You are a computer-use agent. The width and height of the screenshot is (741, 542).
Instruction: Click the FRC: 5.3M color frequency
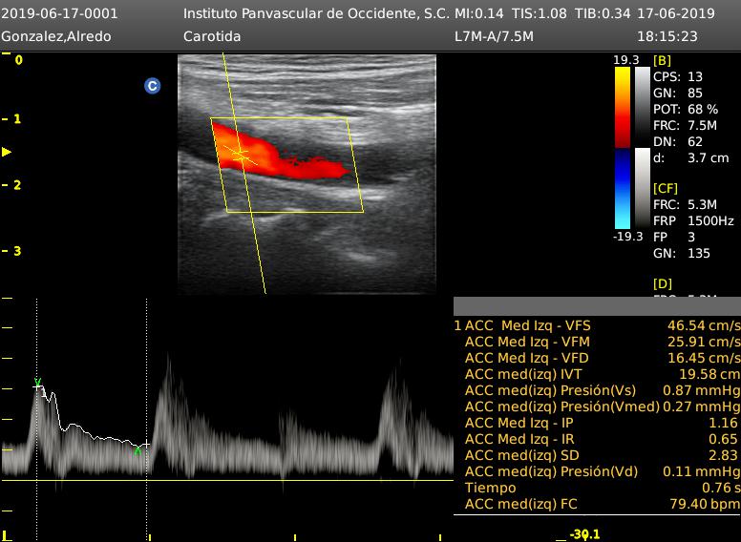point(686,204)
